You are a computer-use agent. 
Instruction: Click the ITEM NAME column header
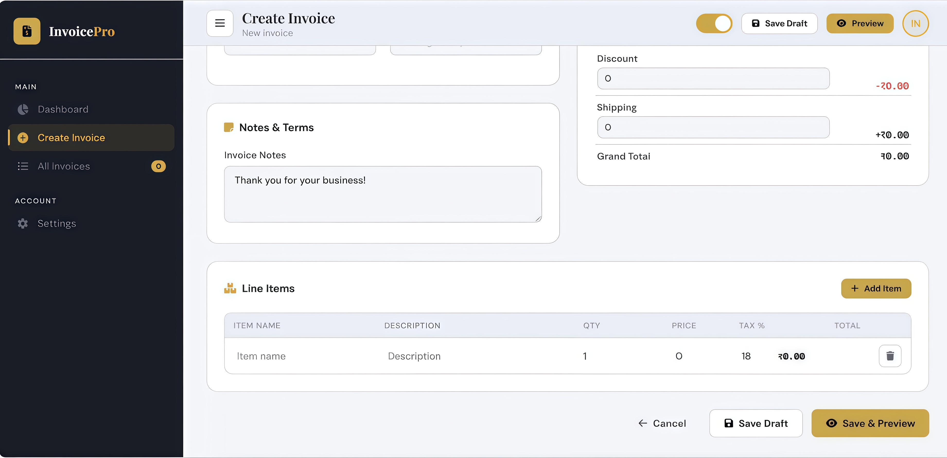tap(257, 326)
